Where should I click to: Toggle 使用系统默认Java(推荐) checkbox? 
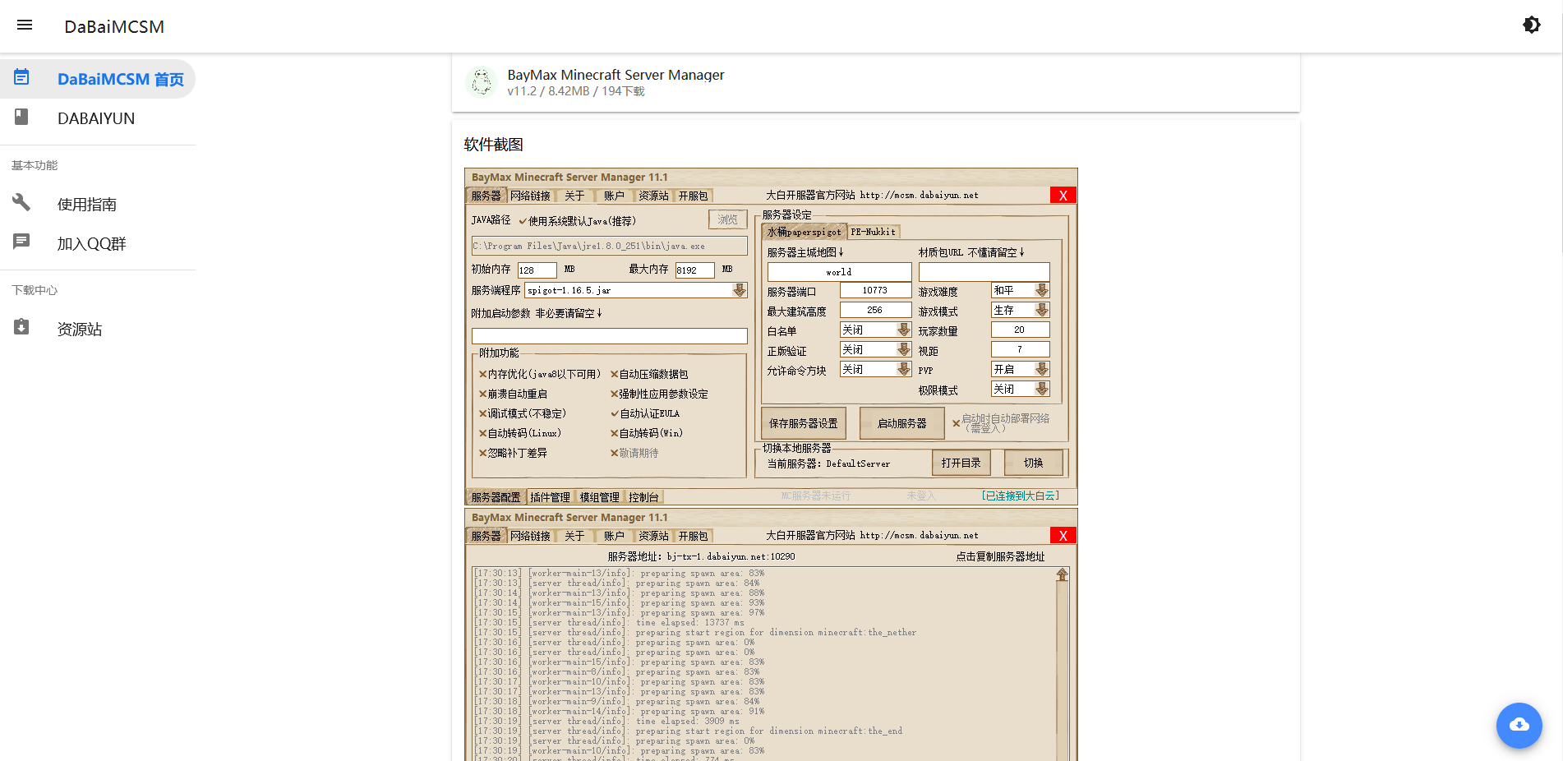click(x=577, y=221)
